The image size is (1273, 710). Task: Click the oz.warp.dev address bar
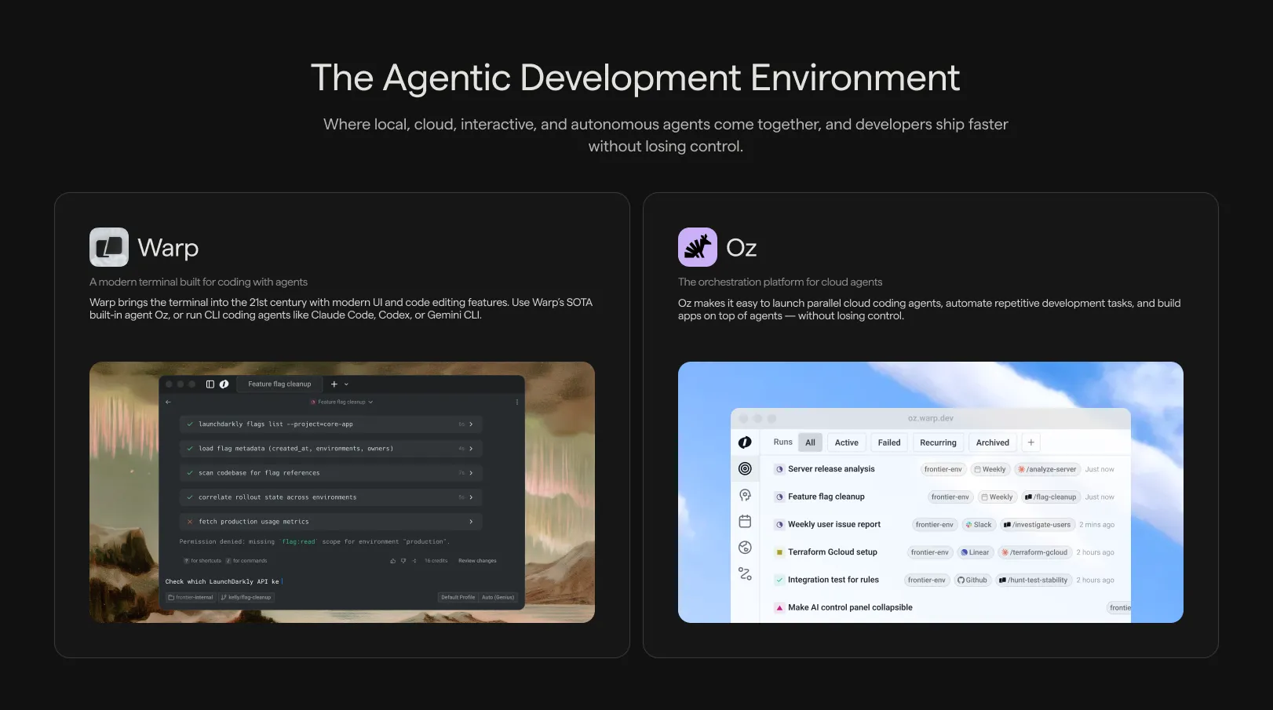pos(931,418)
